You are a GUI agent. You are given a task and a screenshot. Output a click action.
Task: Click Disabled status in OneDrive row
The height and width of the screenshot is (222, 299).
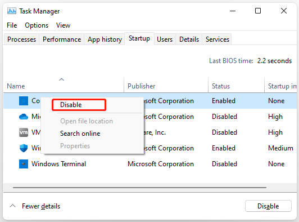[x=224, y=117]
